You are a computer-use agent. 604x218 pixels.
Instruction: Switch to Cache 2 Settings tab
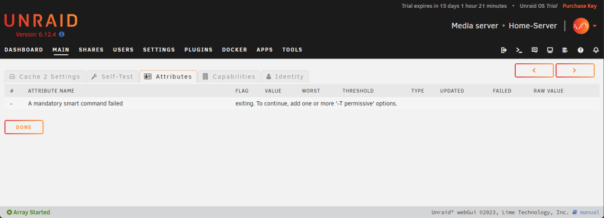point(45,76)
